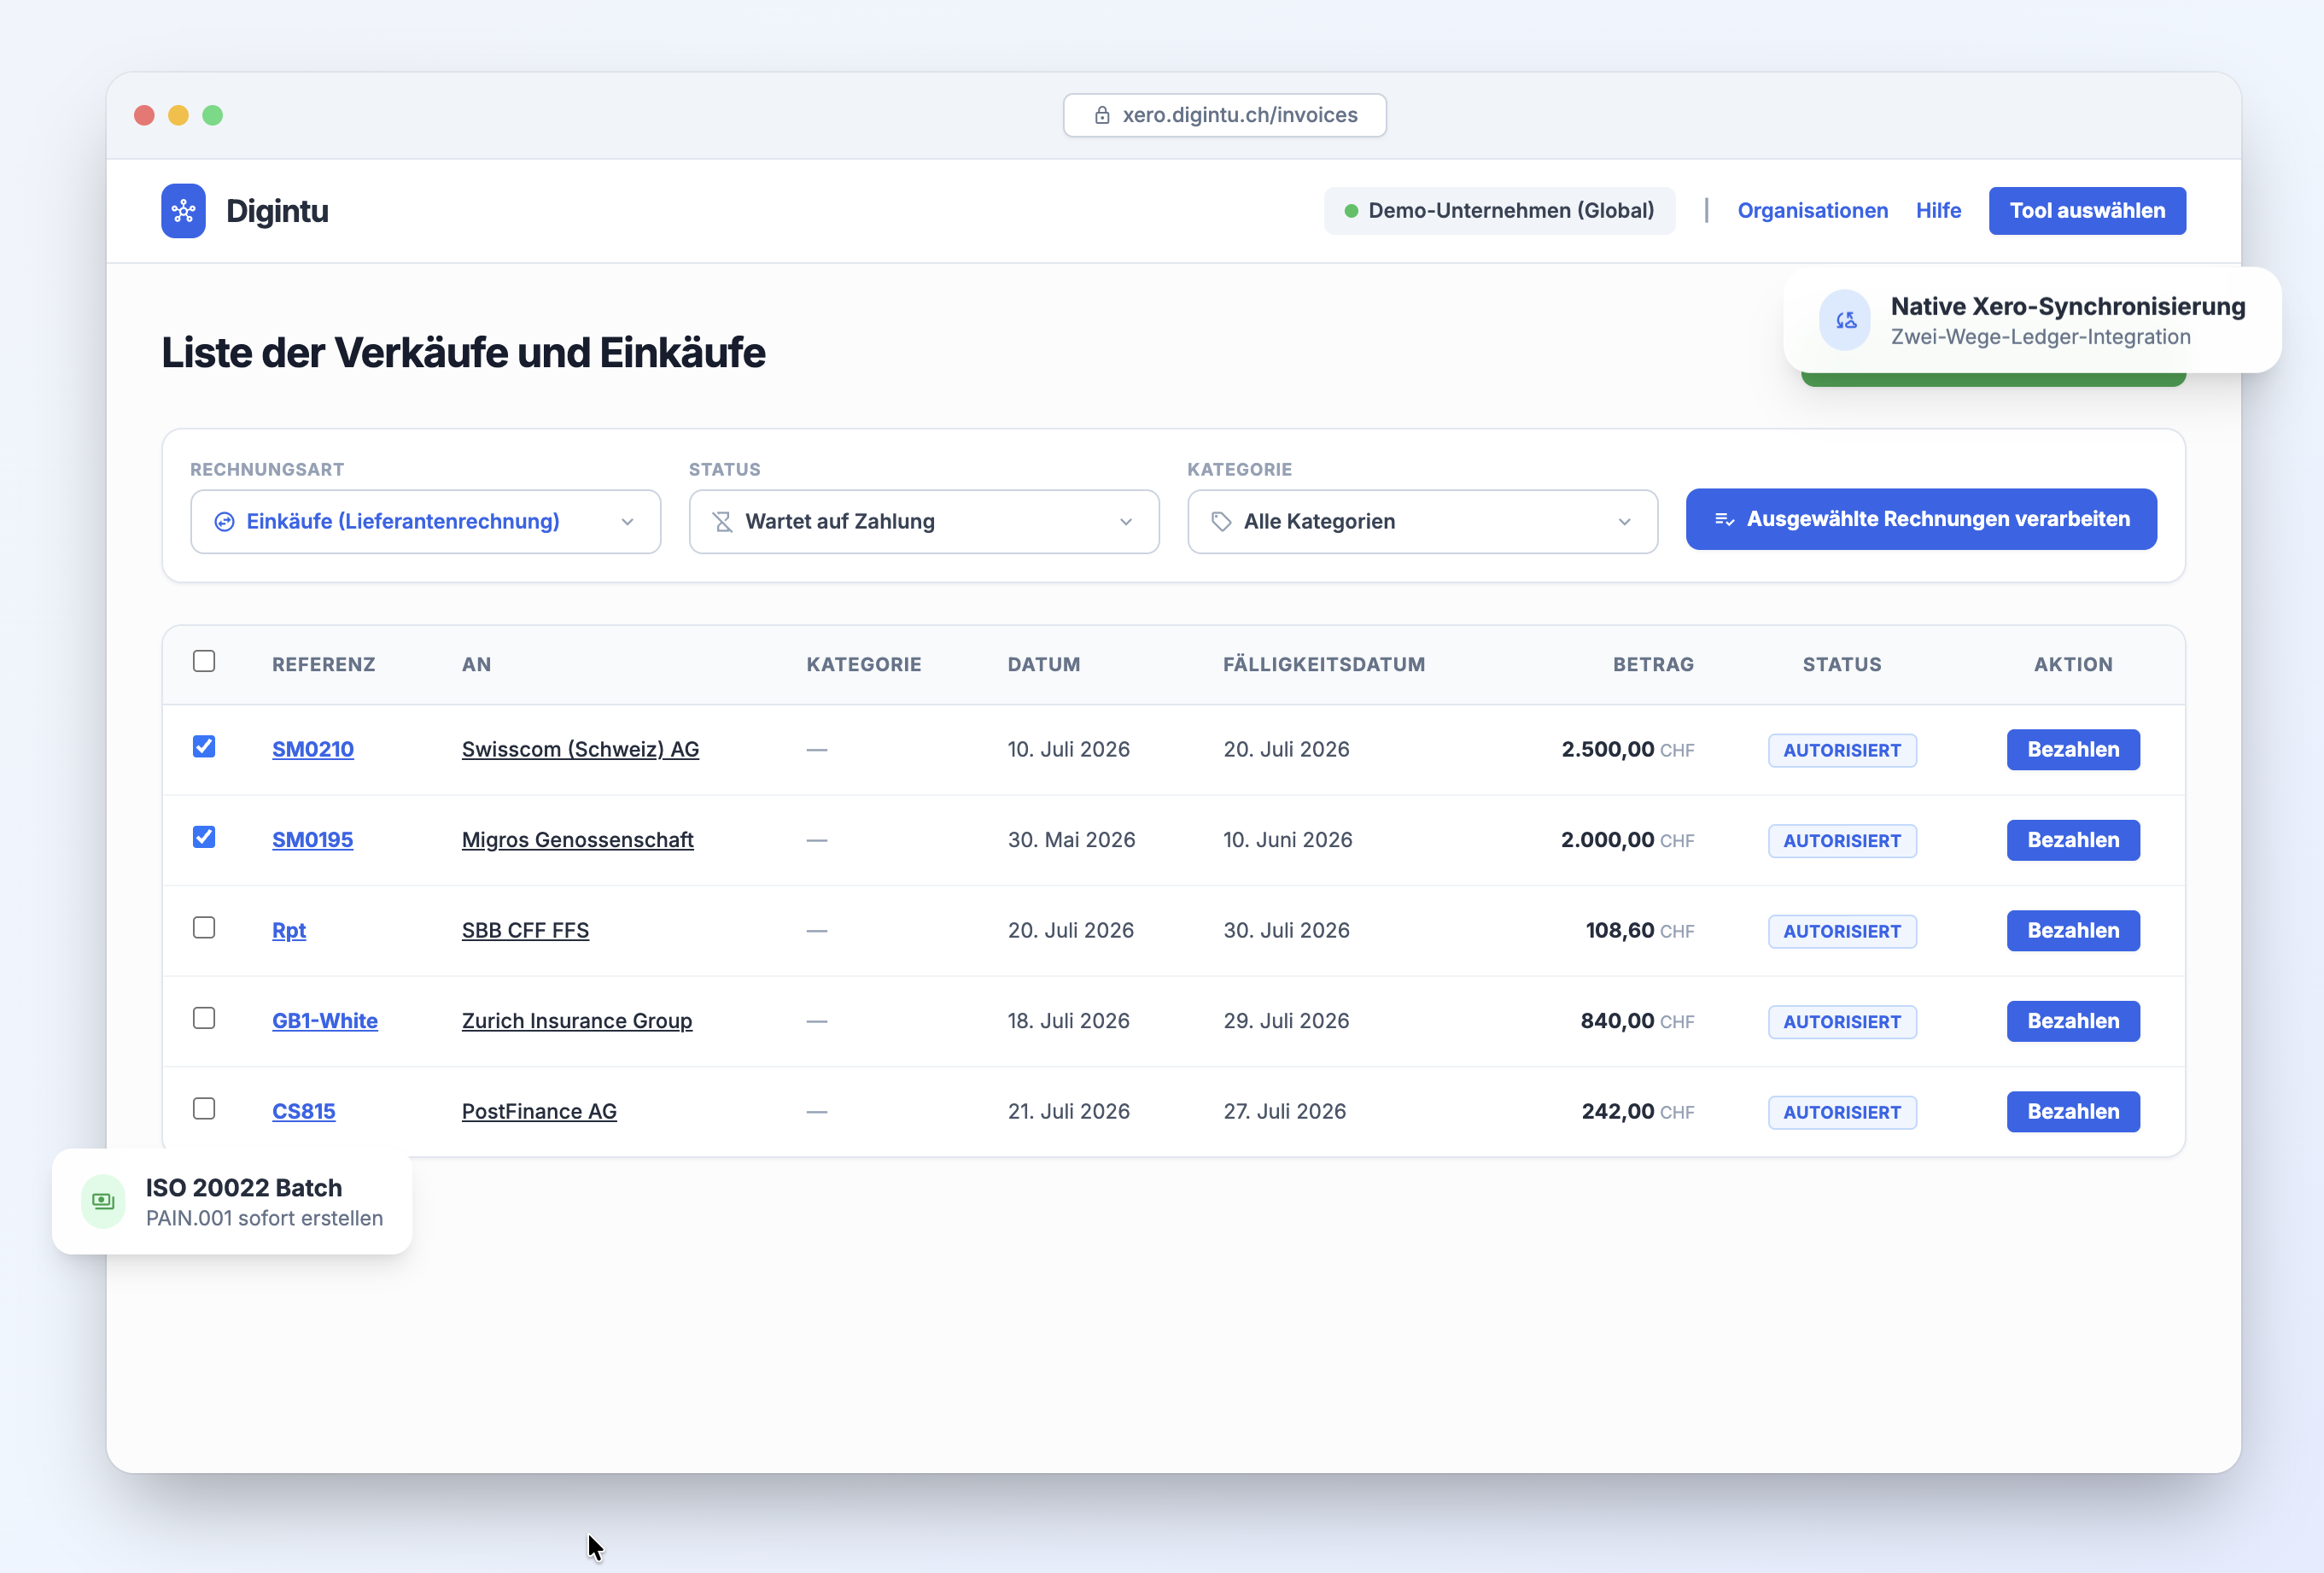The image size is (2324, 1573).
Task: Click Ausgewählte Rechnungen verarbeiten button
Action: tap(1921, 519)
